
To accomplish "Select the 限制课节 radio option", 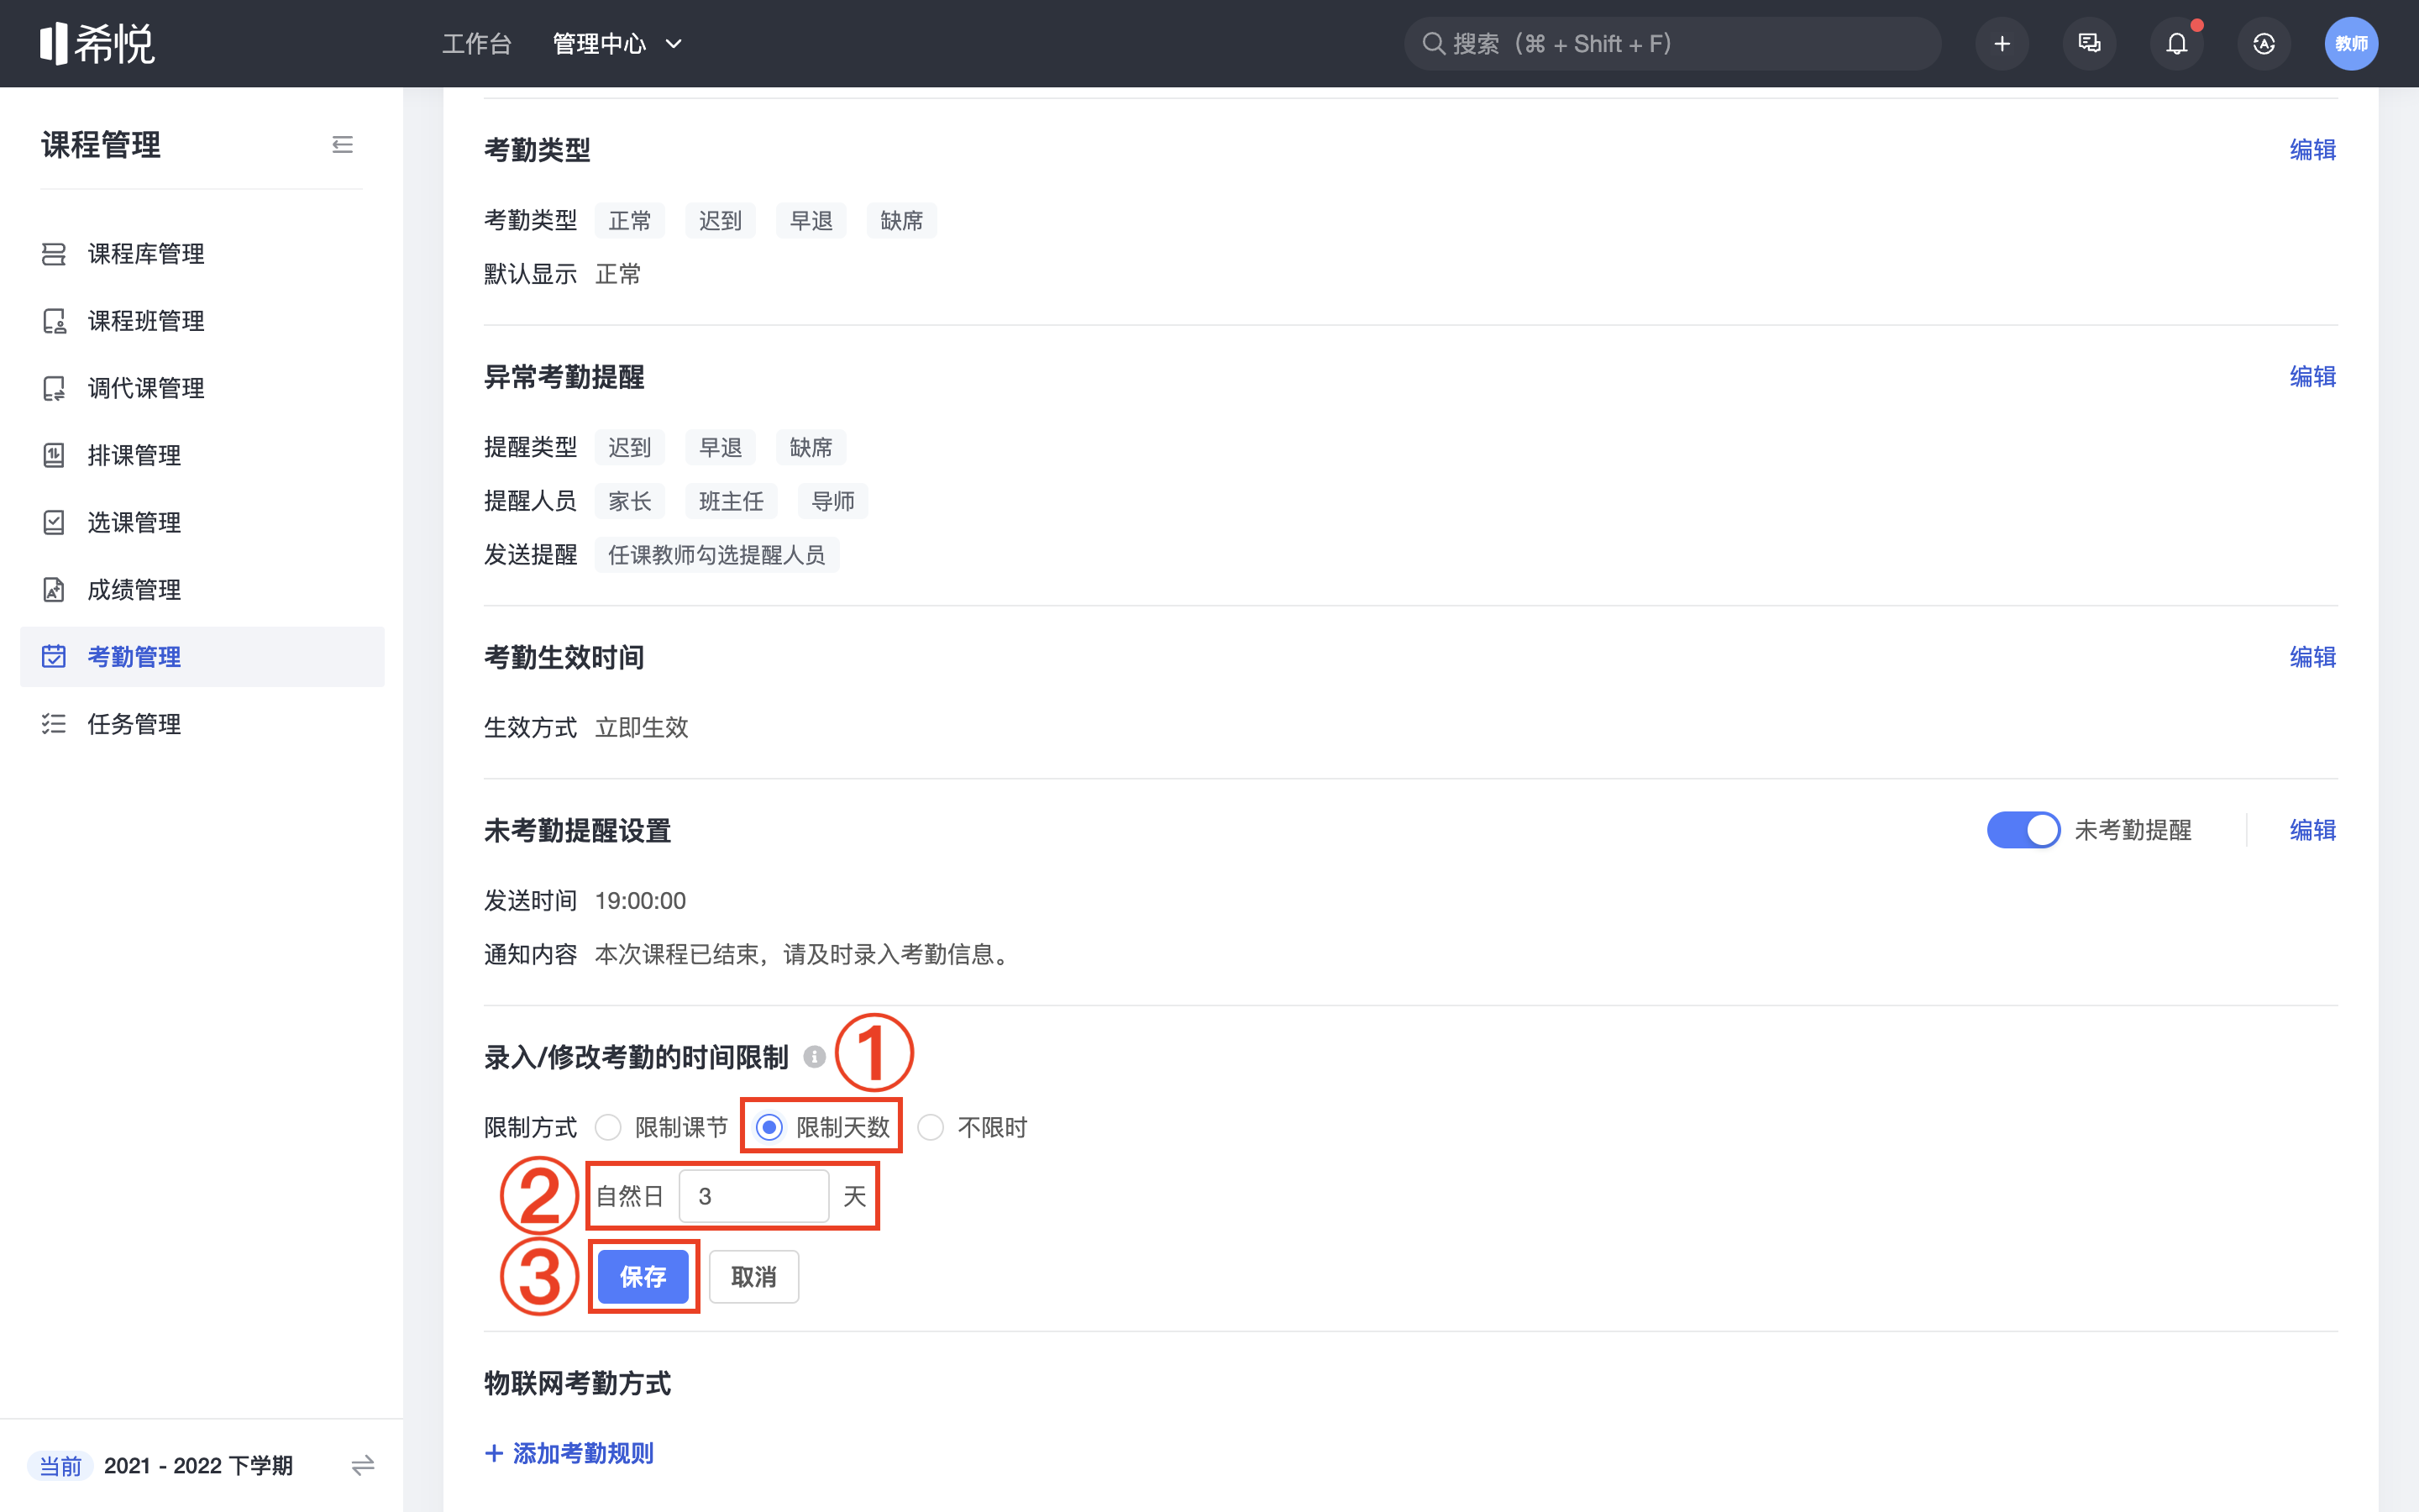I will pyautogui.click(x=608, y=1128).
